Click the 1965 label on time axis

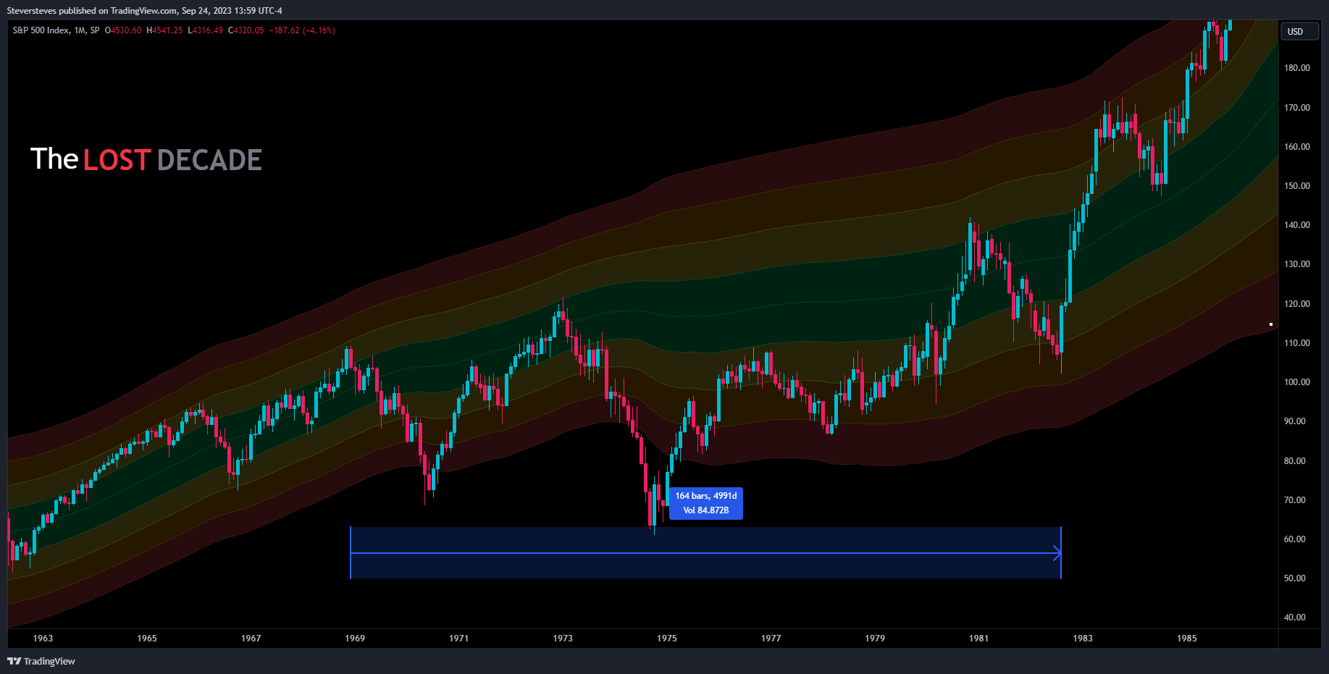tap(147, 638)
